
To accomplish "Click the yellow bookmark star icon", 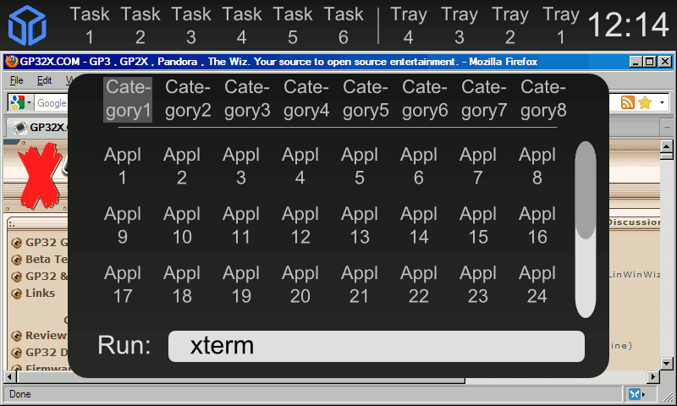I will 645,102.
